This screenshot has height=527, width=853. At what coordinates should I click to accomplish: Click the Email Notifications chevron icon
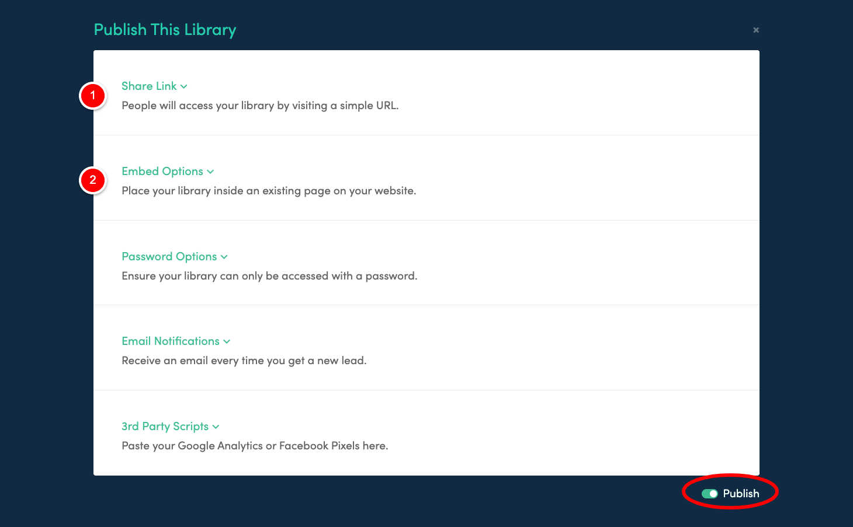[x=227, y=341]
